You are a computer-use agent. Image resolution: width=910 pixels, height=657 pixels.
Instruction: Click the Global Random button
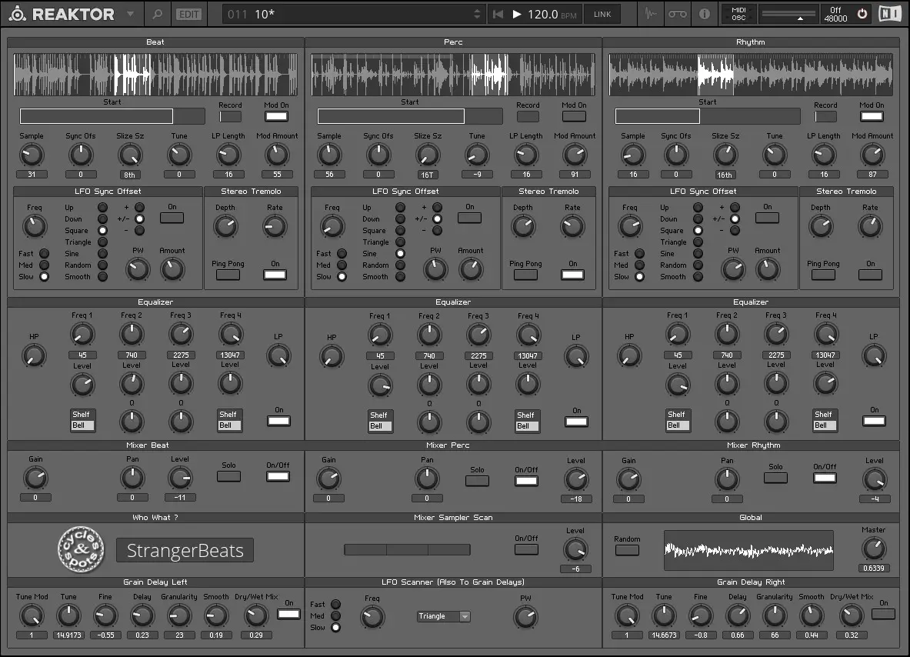click(628, 549)
